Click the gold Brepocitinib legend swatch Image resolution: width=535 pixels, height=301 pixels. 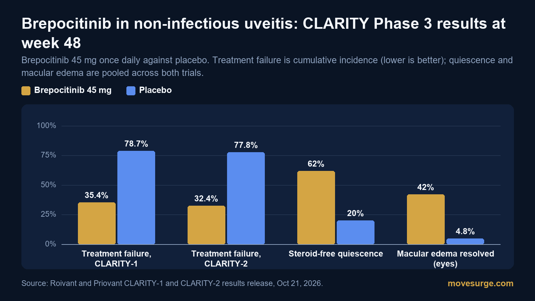(26, 91)
